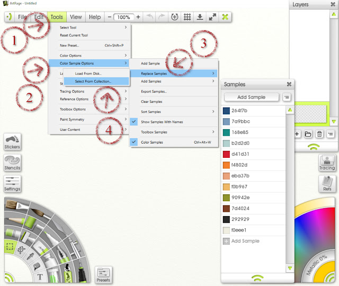
Task: Expand the Select Tool submenu
Action: (89, 28)
